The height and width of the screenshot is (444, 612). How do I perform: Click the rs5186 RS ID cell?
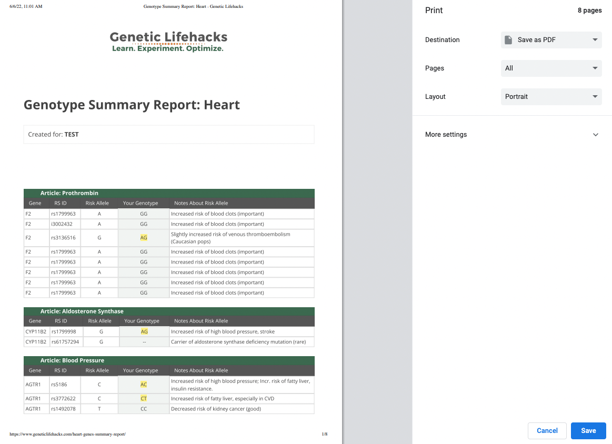click(x=65, y=385)
